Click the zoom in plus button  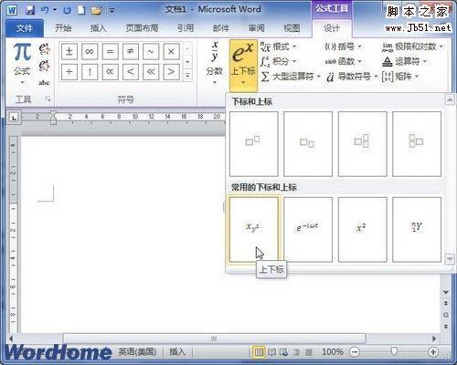[433, 352]
